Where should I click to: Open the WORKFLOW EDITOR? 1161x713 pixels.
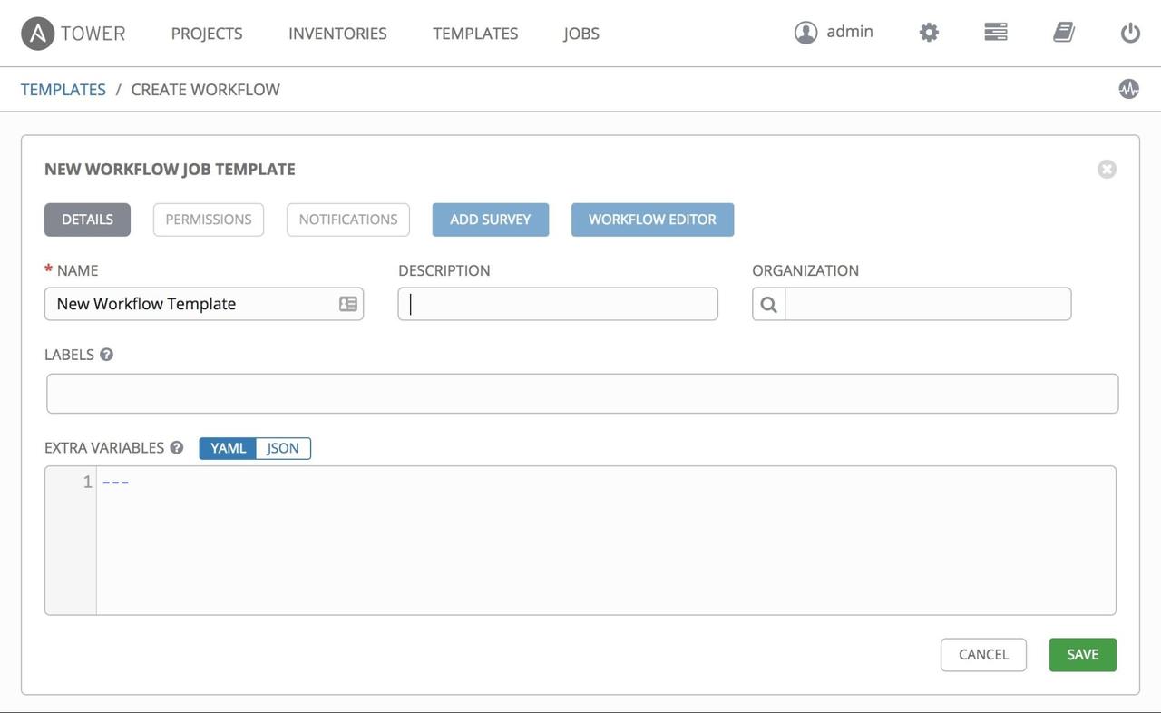coord(651,218)
